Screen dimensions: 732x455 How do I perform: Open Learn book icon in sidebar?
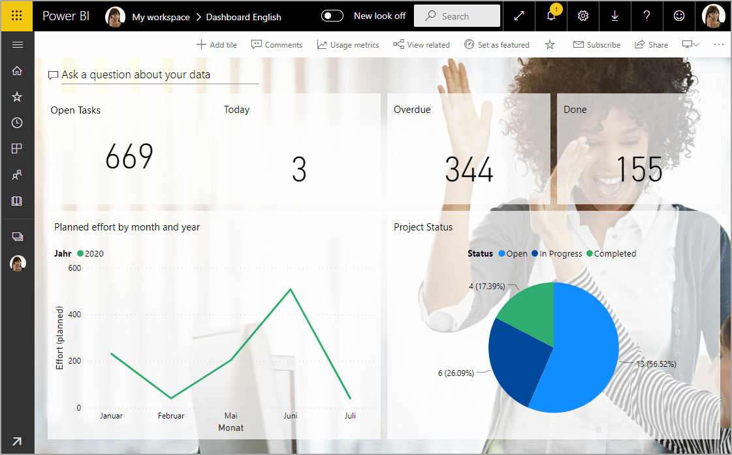(x=17, y=201)
